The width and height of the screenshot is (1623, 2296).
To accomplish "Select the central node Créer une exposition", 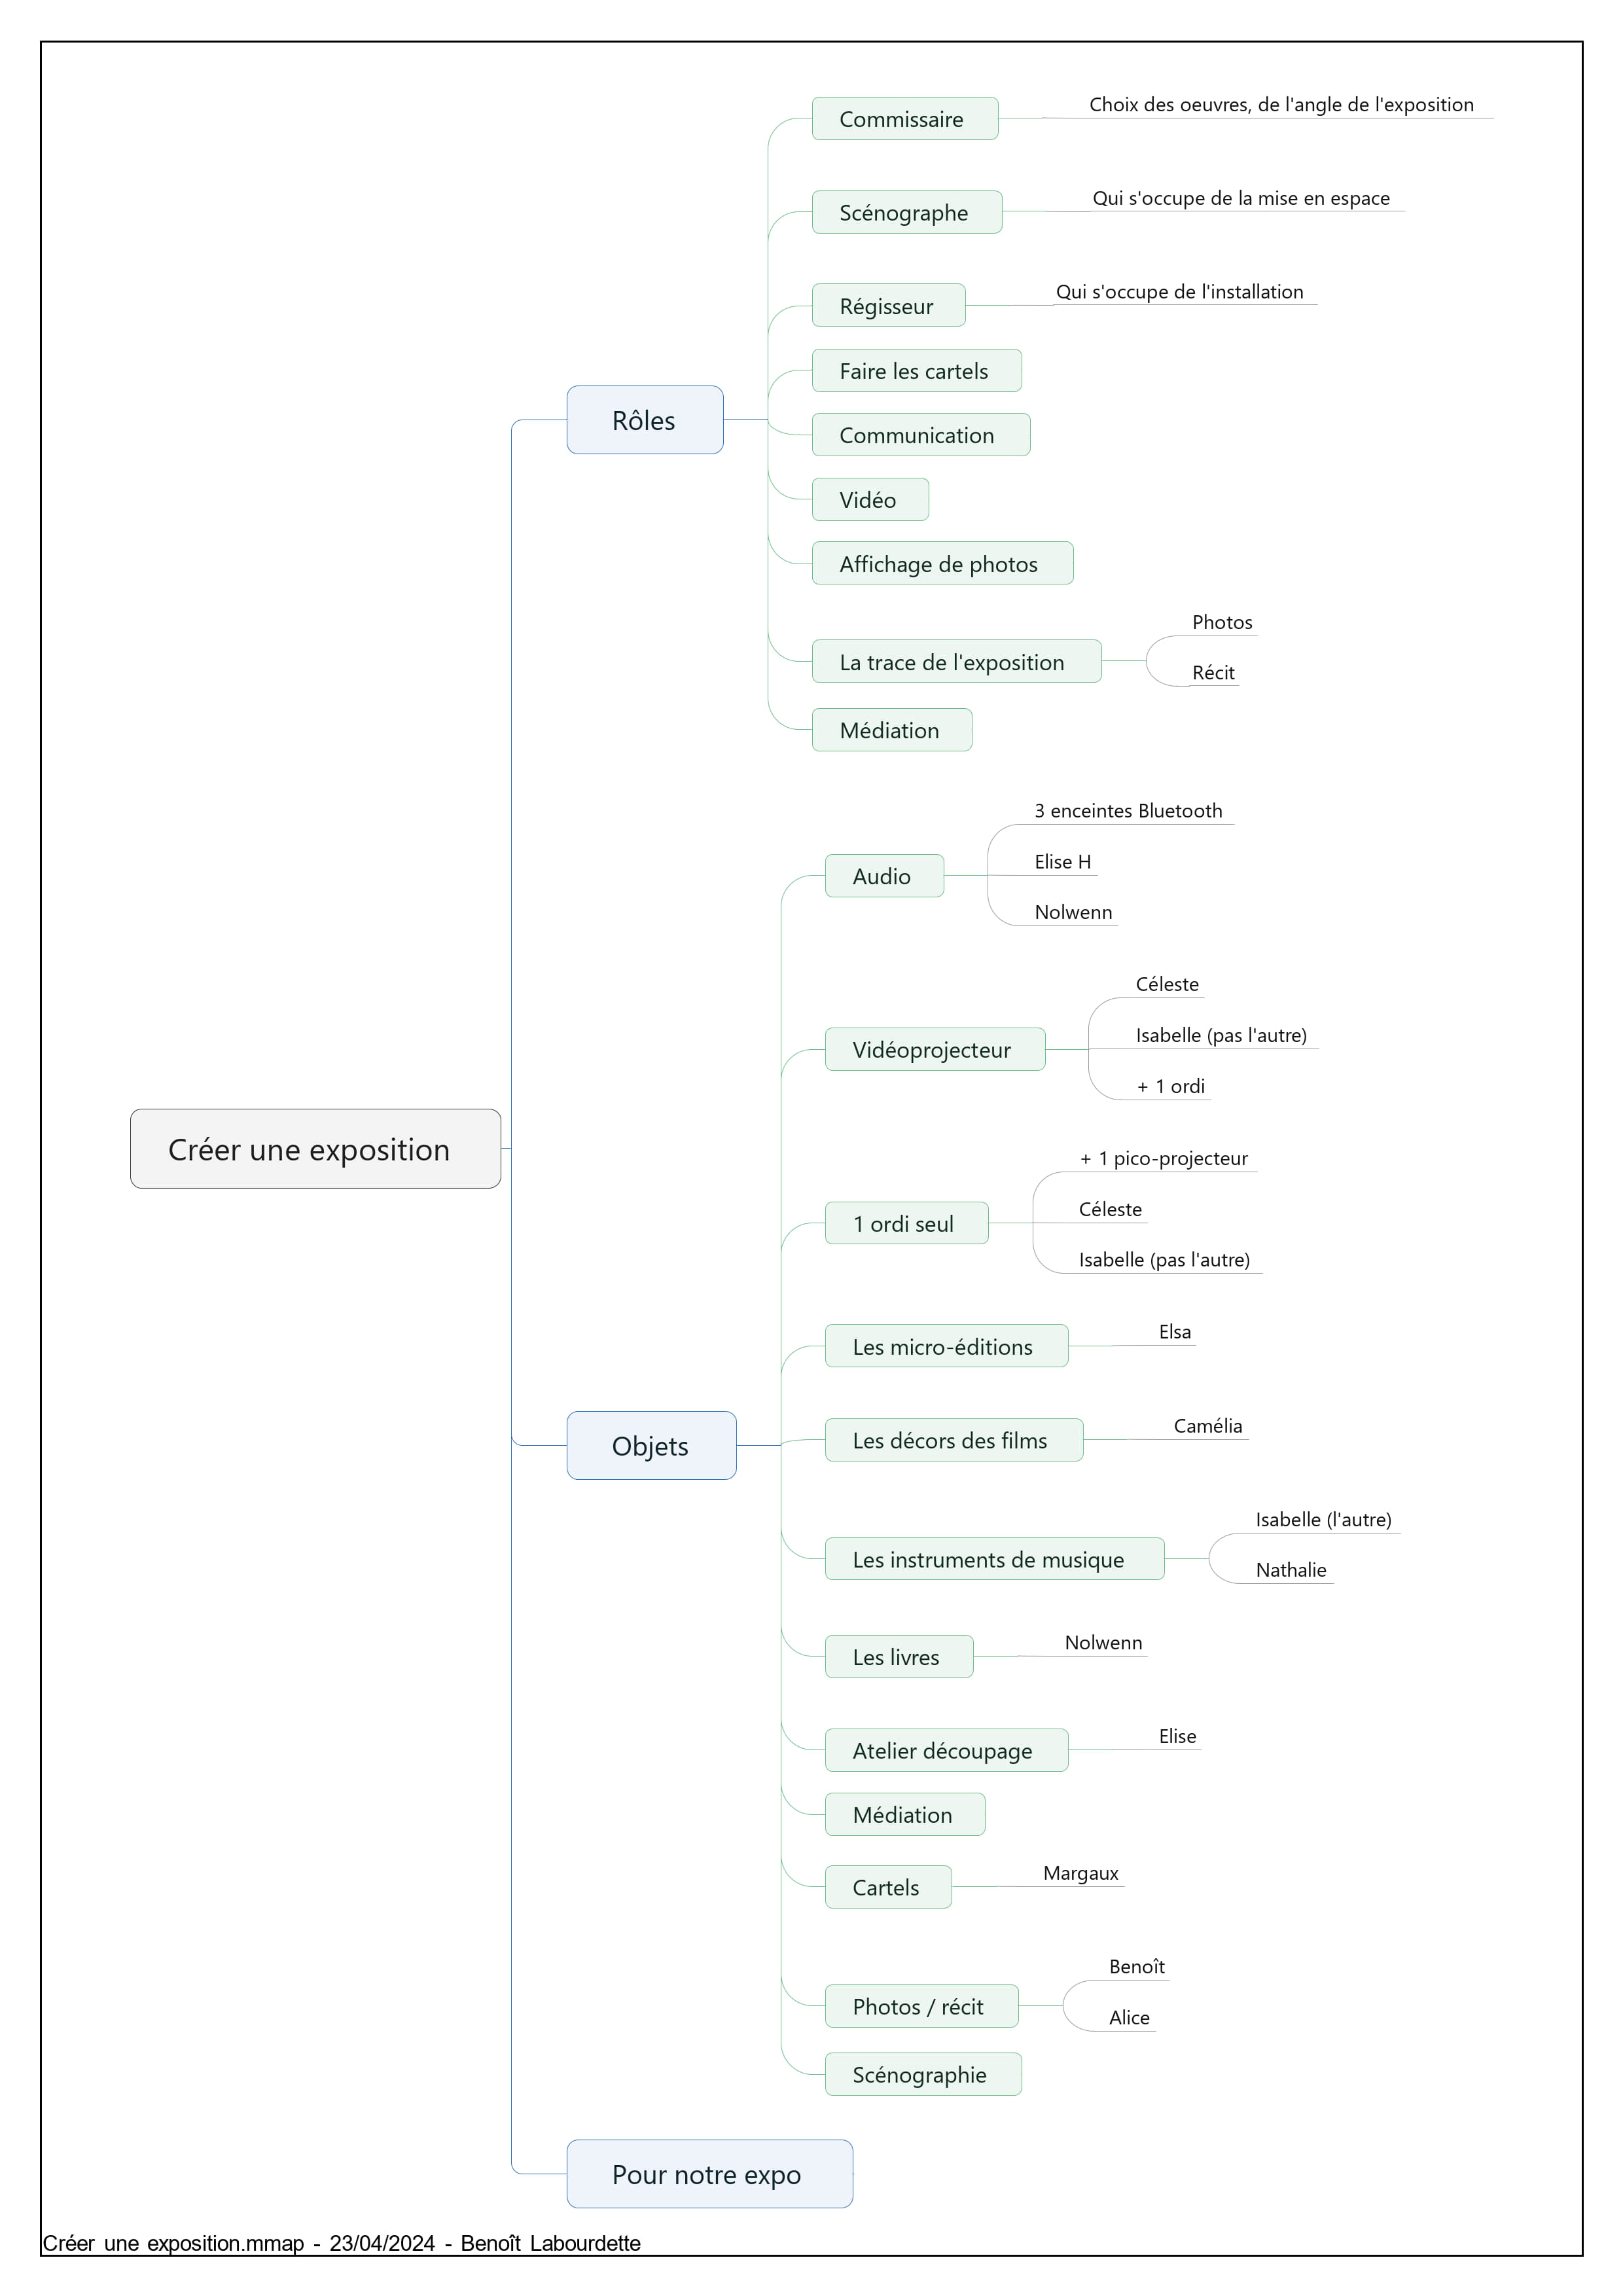I will (315, 1148).
